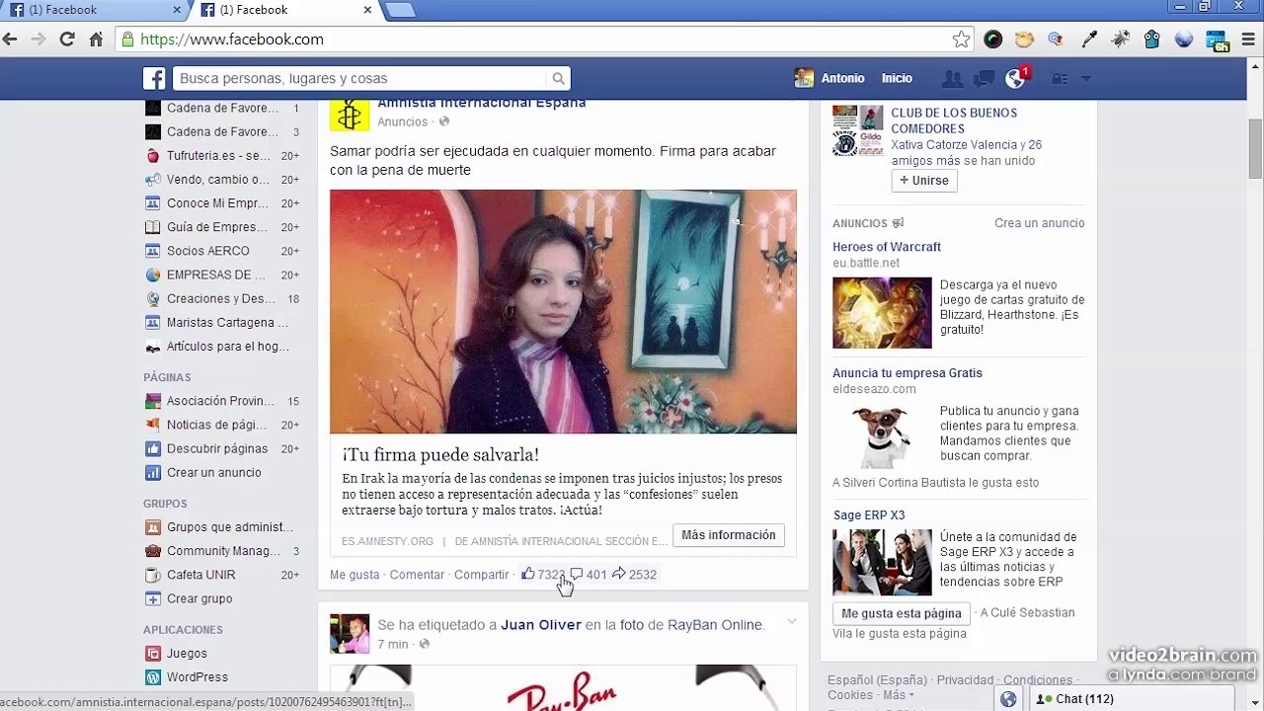Click the eyedropper extension icon in toolbar
The image size is (1264, 711).
click(1089, 39)
